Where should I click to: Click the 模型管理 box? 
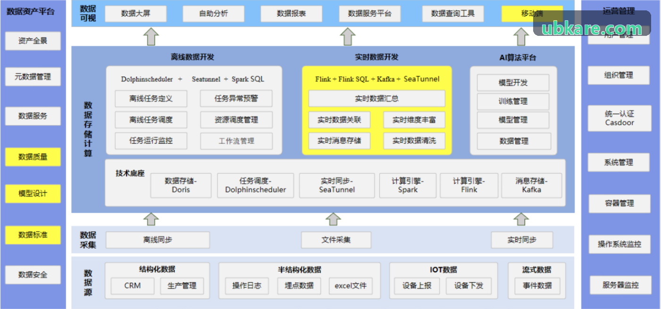[513, 120]
